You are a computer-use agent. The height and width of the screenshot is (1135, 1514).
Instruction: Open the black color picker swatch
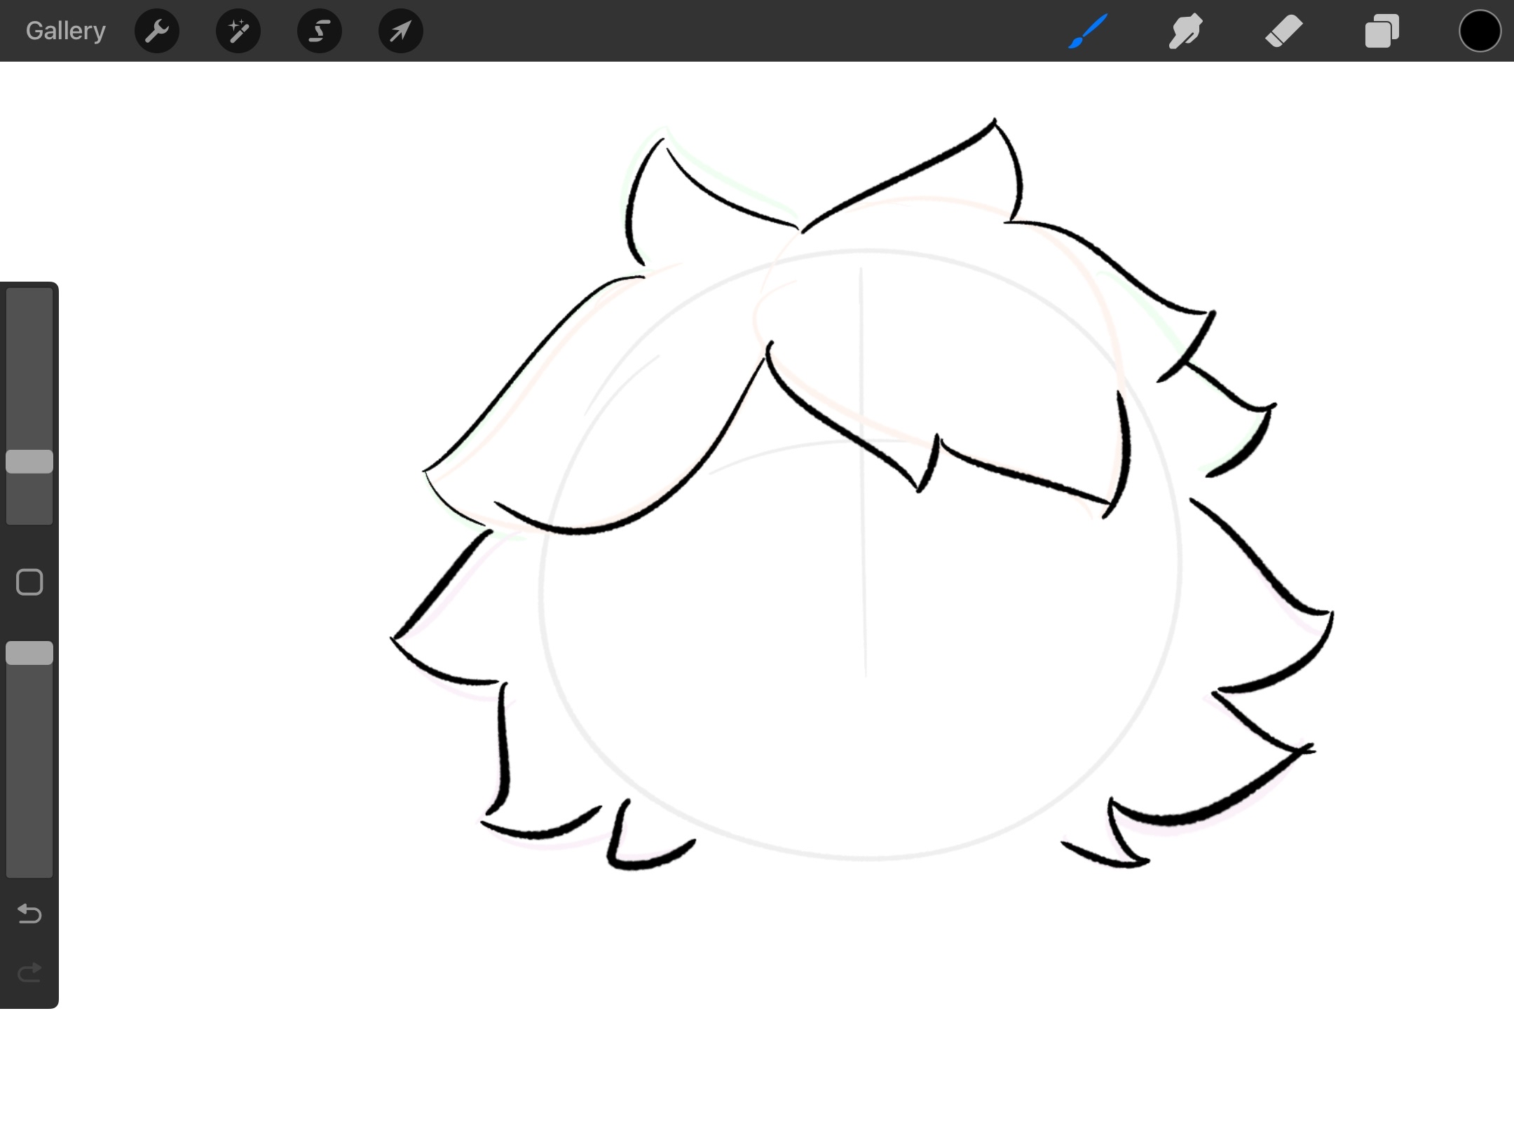coord(1480,31)
